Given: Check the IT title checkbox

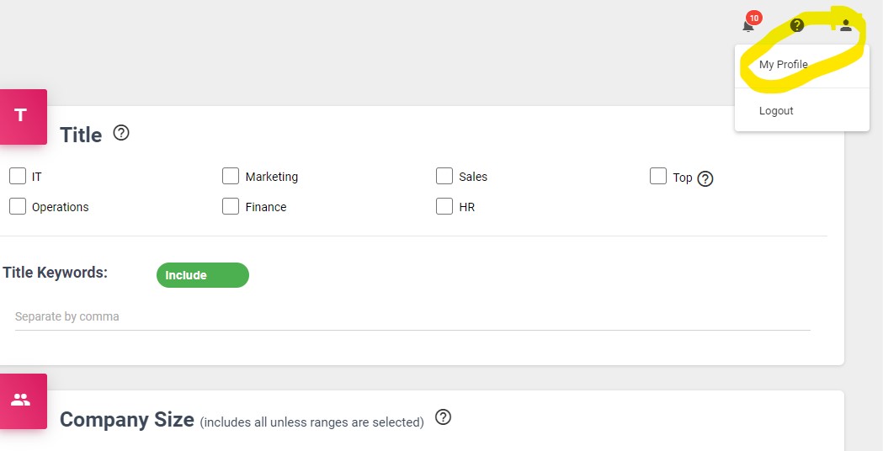Looking at the screenshot, I should 18,176.
